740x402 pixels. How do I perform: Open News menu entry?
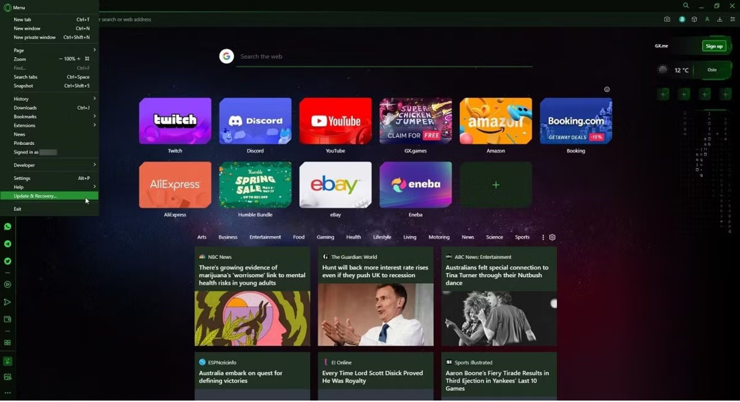click(49, 134)
